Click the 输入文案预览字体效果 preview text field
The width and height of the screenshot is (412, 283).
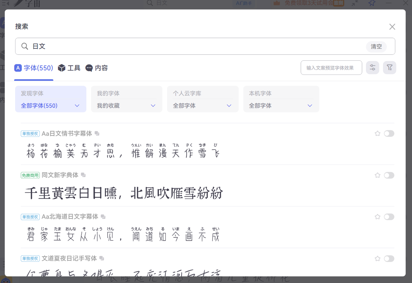point(331,68)
